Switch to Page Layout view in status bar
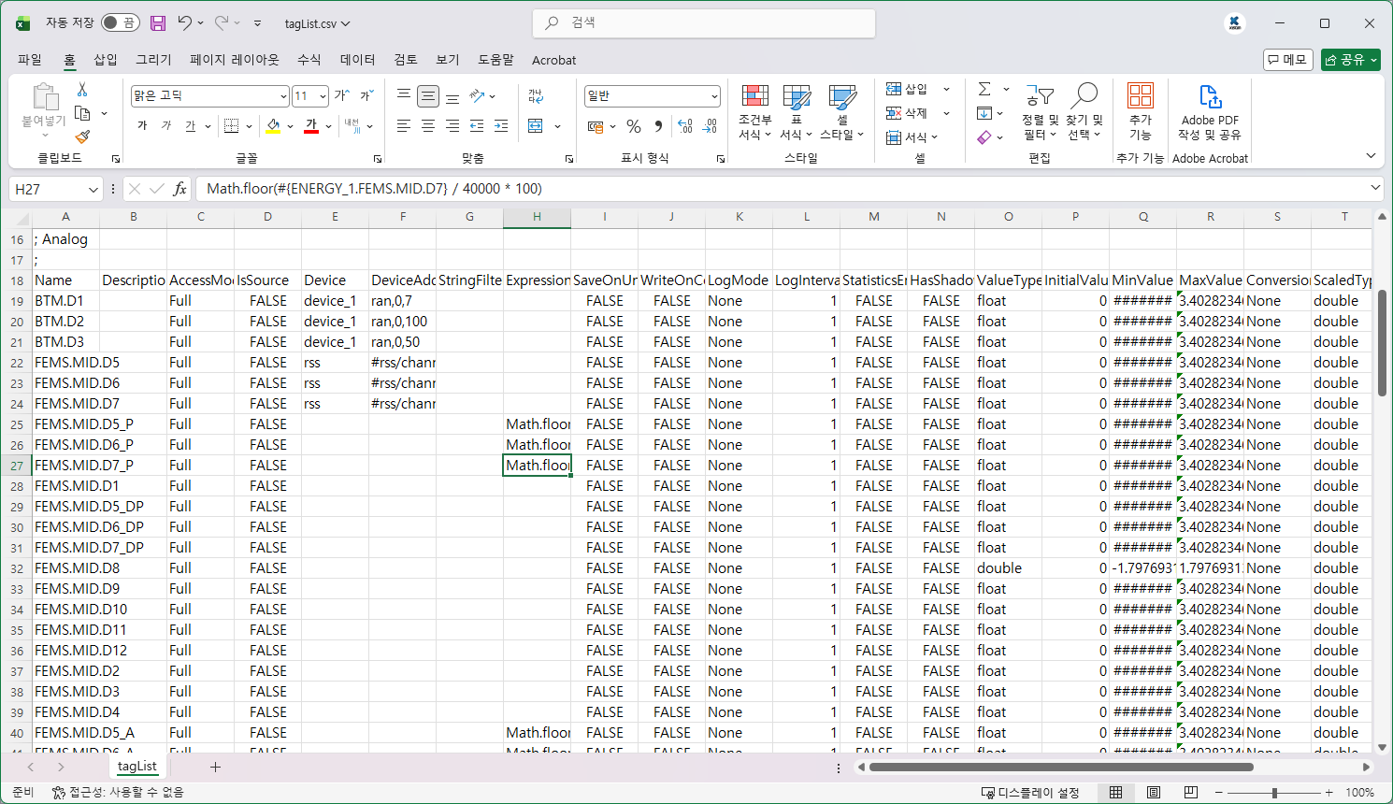1393x804 pixels. (1154, 792)
